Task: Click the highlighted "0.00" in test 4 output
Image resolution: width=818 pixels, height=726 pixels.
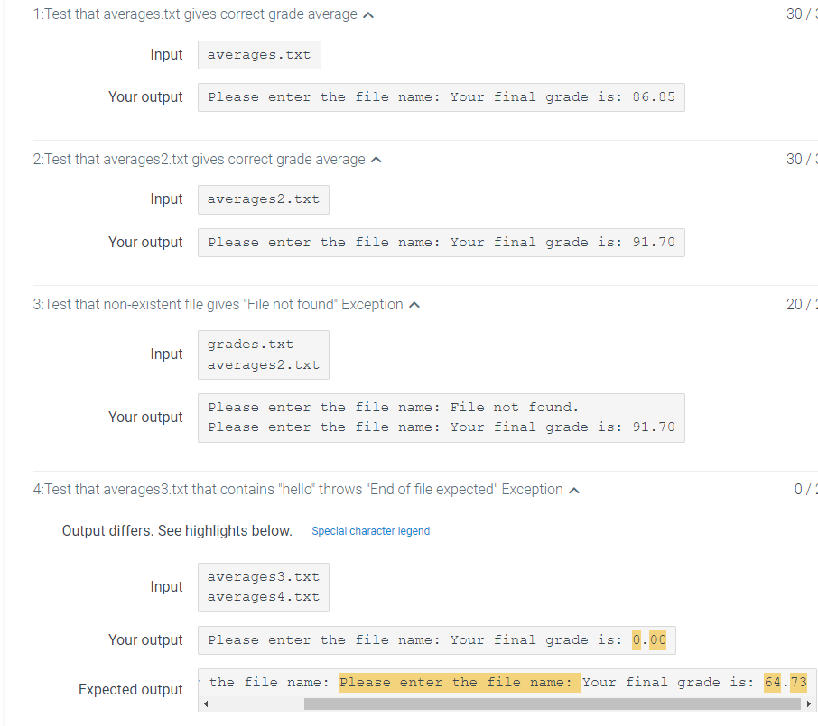Action: coord(649,639)
